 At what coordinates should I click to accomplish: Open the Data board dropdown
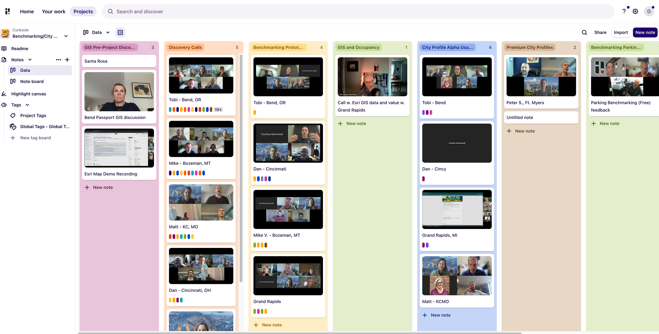click(x=108, y=32)
